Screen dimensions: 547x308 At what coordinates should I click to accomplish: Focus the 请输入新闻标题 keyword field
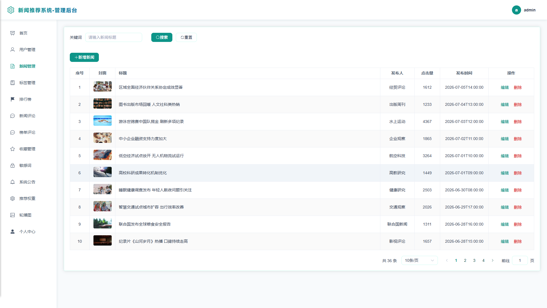(114, 37)
